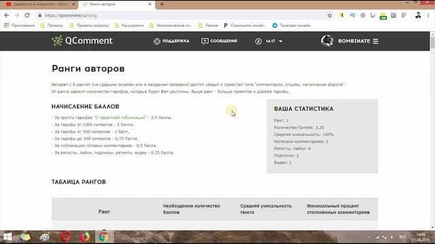Open the Chrome three-dot menu
435x244 pixels.
(428, 16)
